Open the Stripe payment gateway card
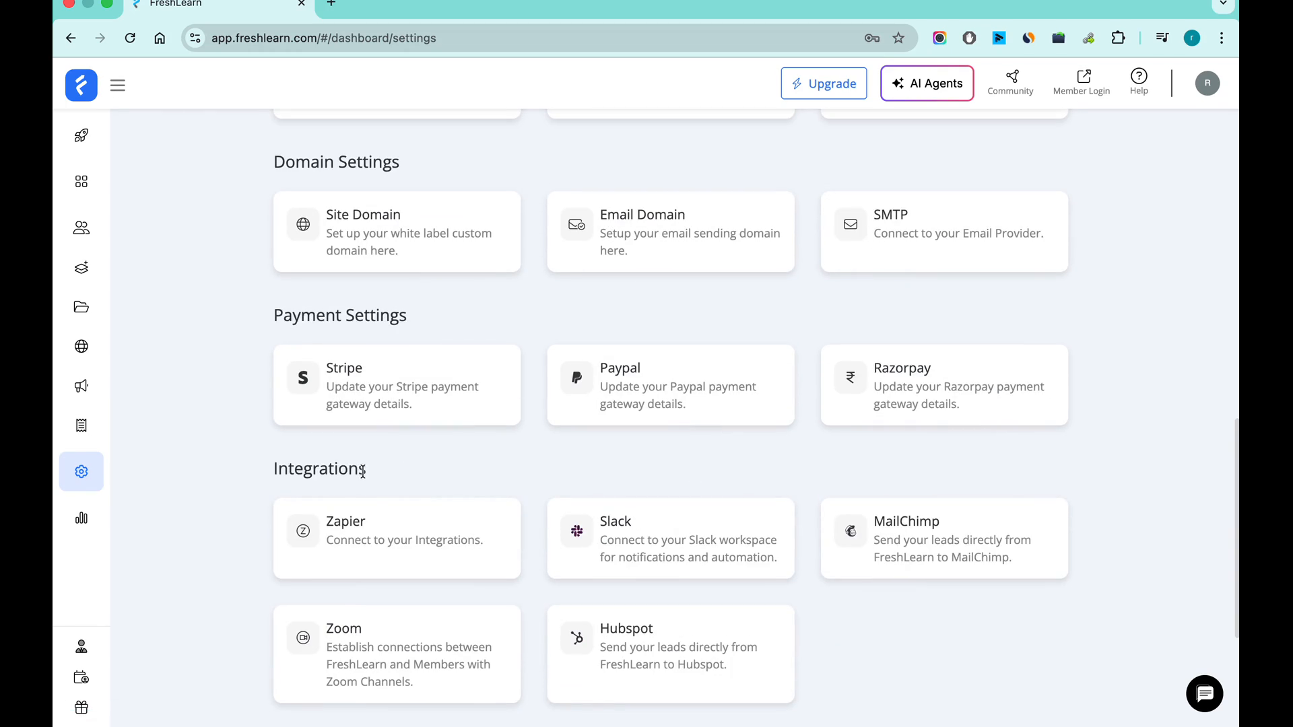The image size is (1293, 727). click(x=397, y=385)
